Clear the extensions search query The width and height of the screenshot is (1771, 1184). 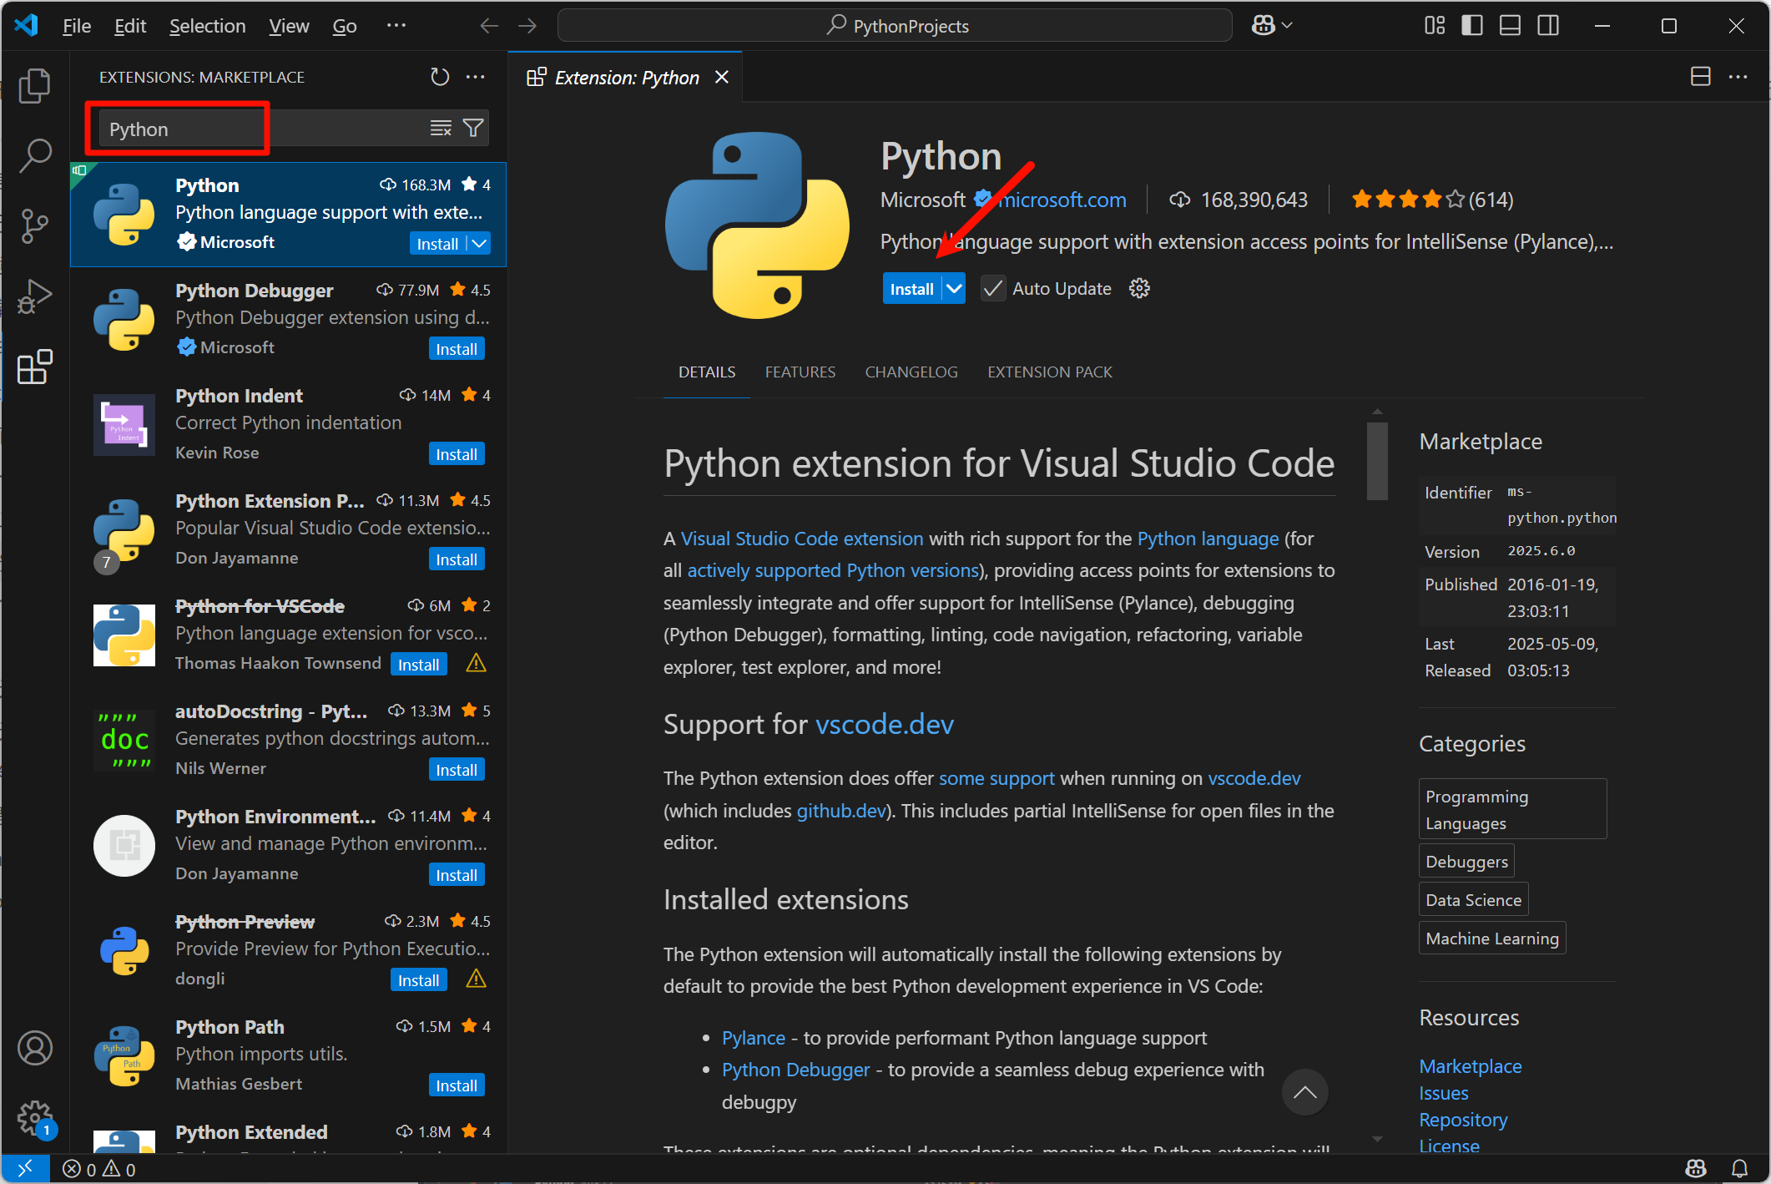click(441, 128)
